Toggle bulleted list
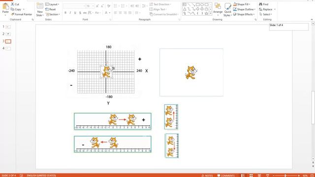The width and height of the screenshot is (315, 177). [x=115, y=6]
